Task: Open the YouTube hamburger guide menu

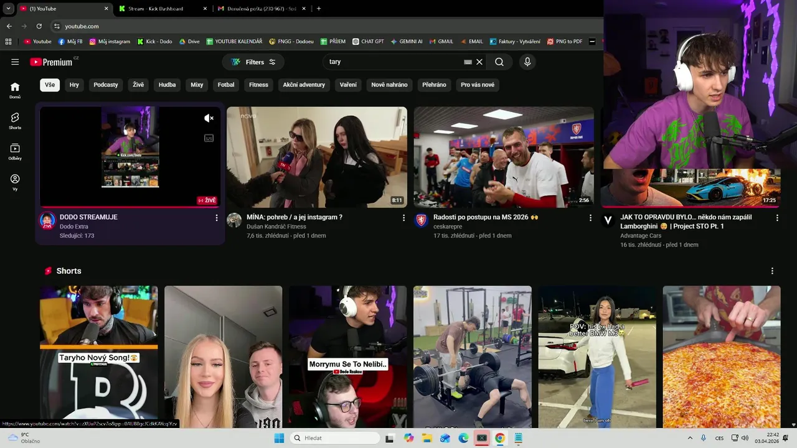Action: tap(15, 62)
